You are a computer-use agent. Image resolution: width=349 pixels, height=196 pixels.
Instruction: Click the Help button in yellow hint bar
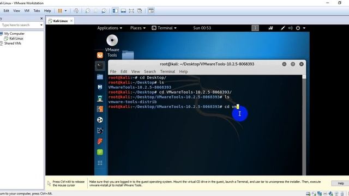click(x=340, y=183)
